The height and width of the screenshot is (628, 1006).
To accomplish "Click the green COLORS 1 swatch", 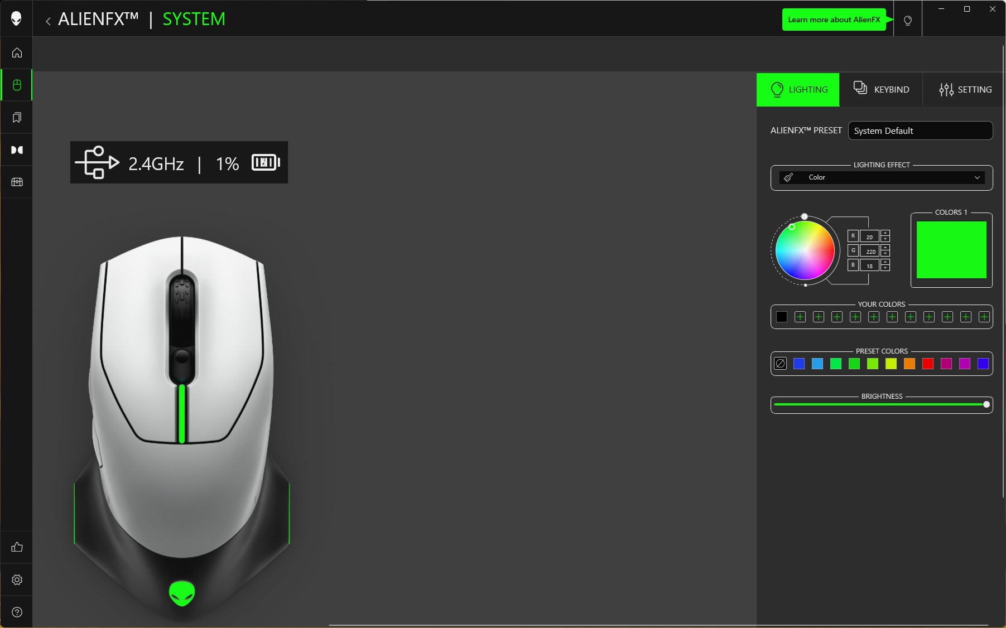I will pyautogui.click(x=951, y=250).
